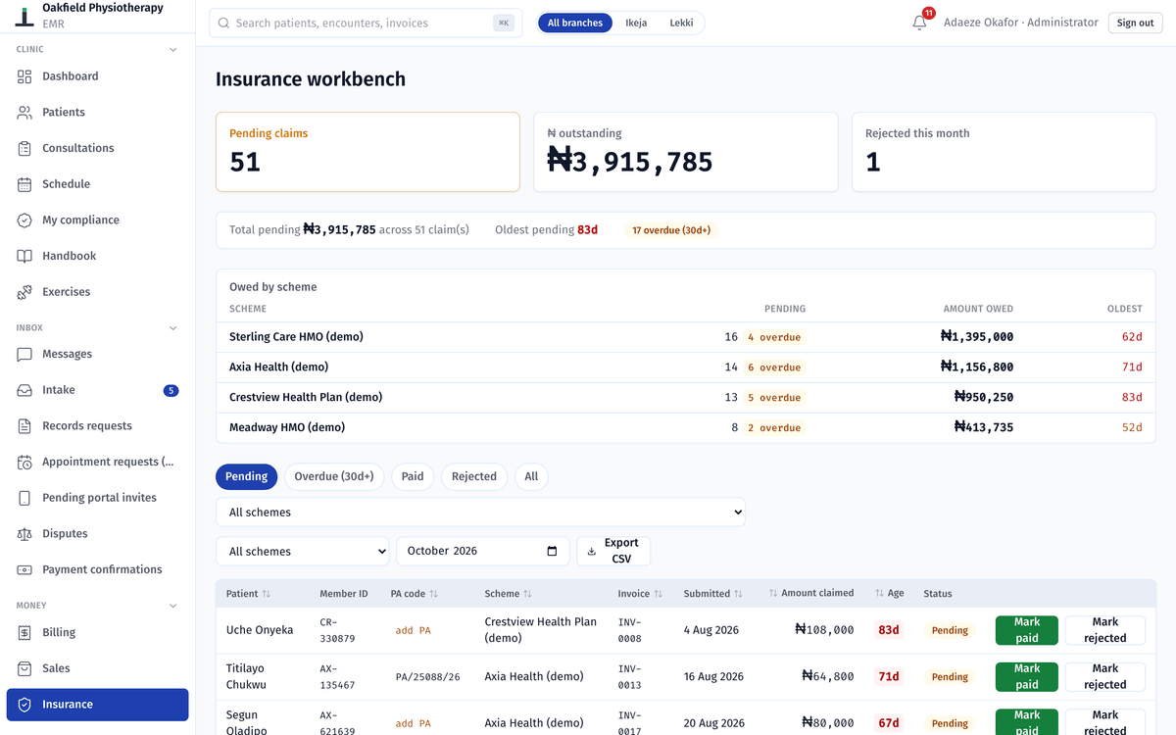Open the wide All schemes dropdown
The height and width of the screenshot is (735, 1176).
480,513
